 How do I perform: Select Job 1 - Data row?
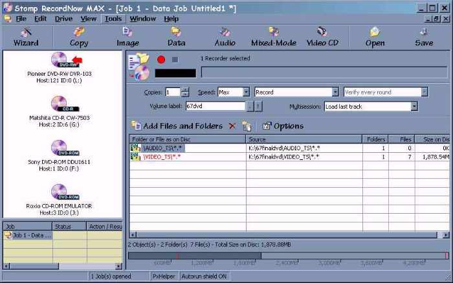tap(63, 235)
